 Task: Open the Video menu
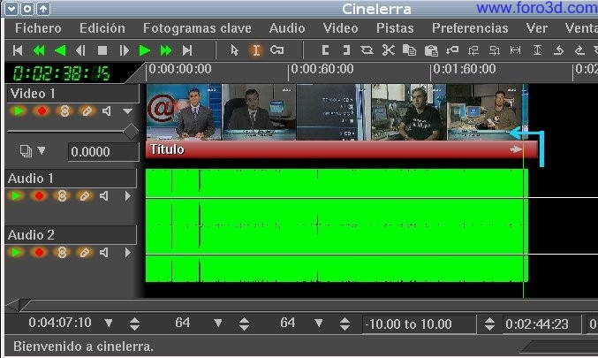[341, 28]
